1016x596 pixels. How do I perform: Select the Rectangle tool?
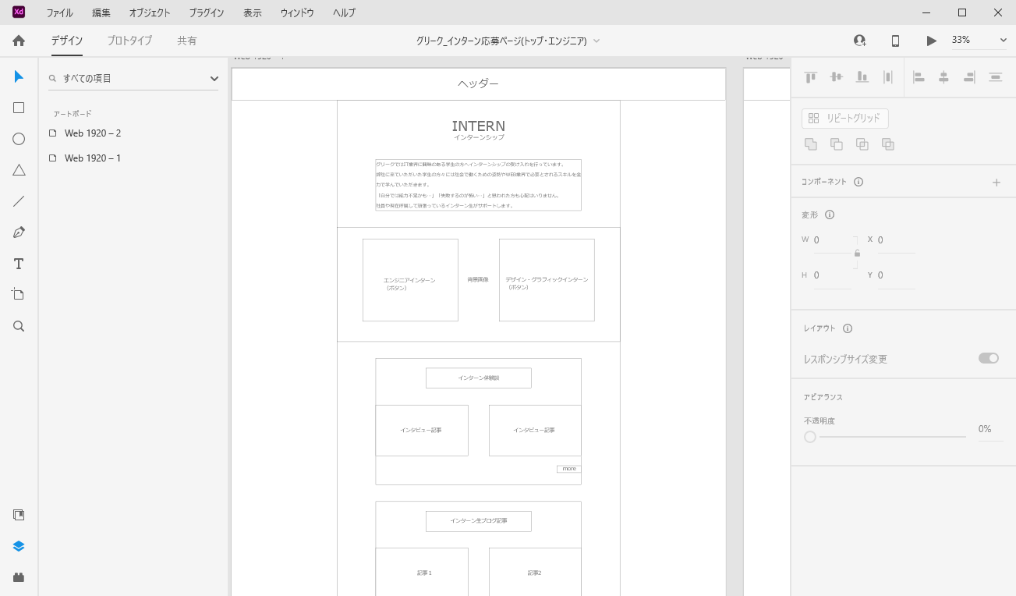point(19,108)
